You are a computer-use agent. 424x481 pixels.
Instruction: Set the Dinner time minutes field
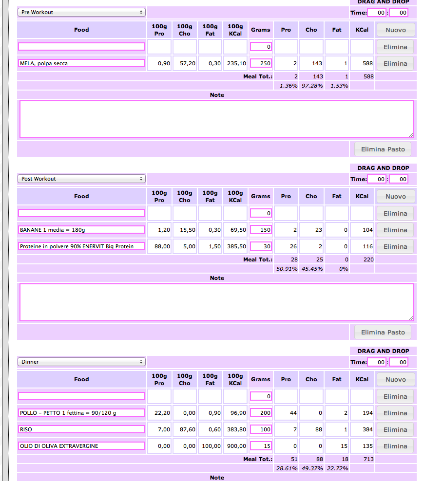399,362
